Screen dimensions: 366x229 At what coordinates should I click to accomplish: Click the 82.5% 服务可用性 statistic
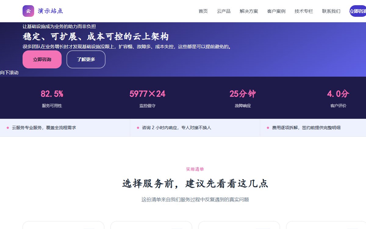[52, 98]
